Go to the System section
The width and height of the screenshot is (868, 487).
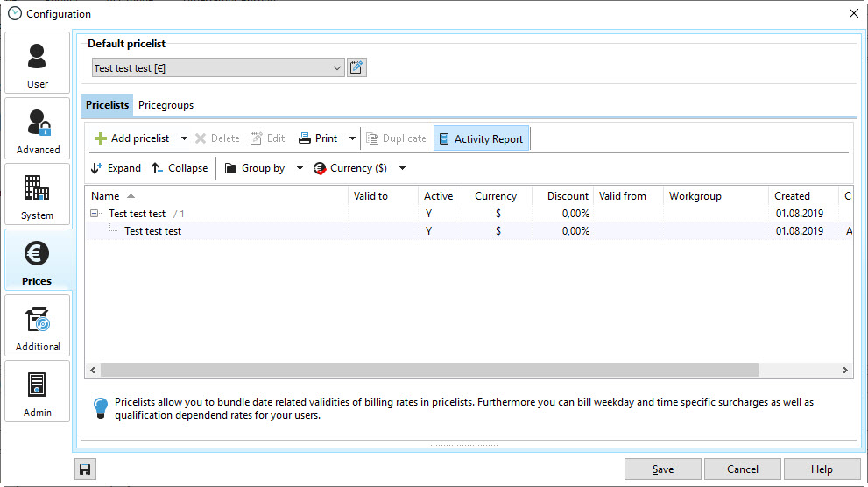tap(38, 194)
